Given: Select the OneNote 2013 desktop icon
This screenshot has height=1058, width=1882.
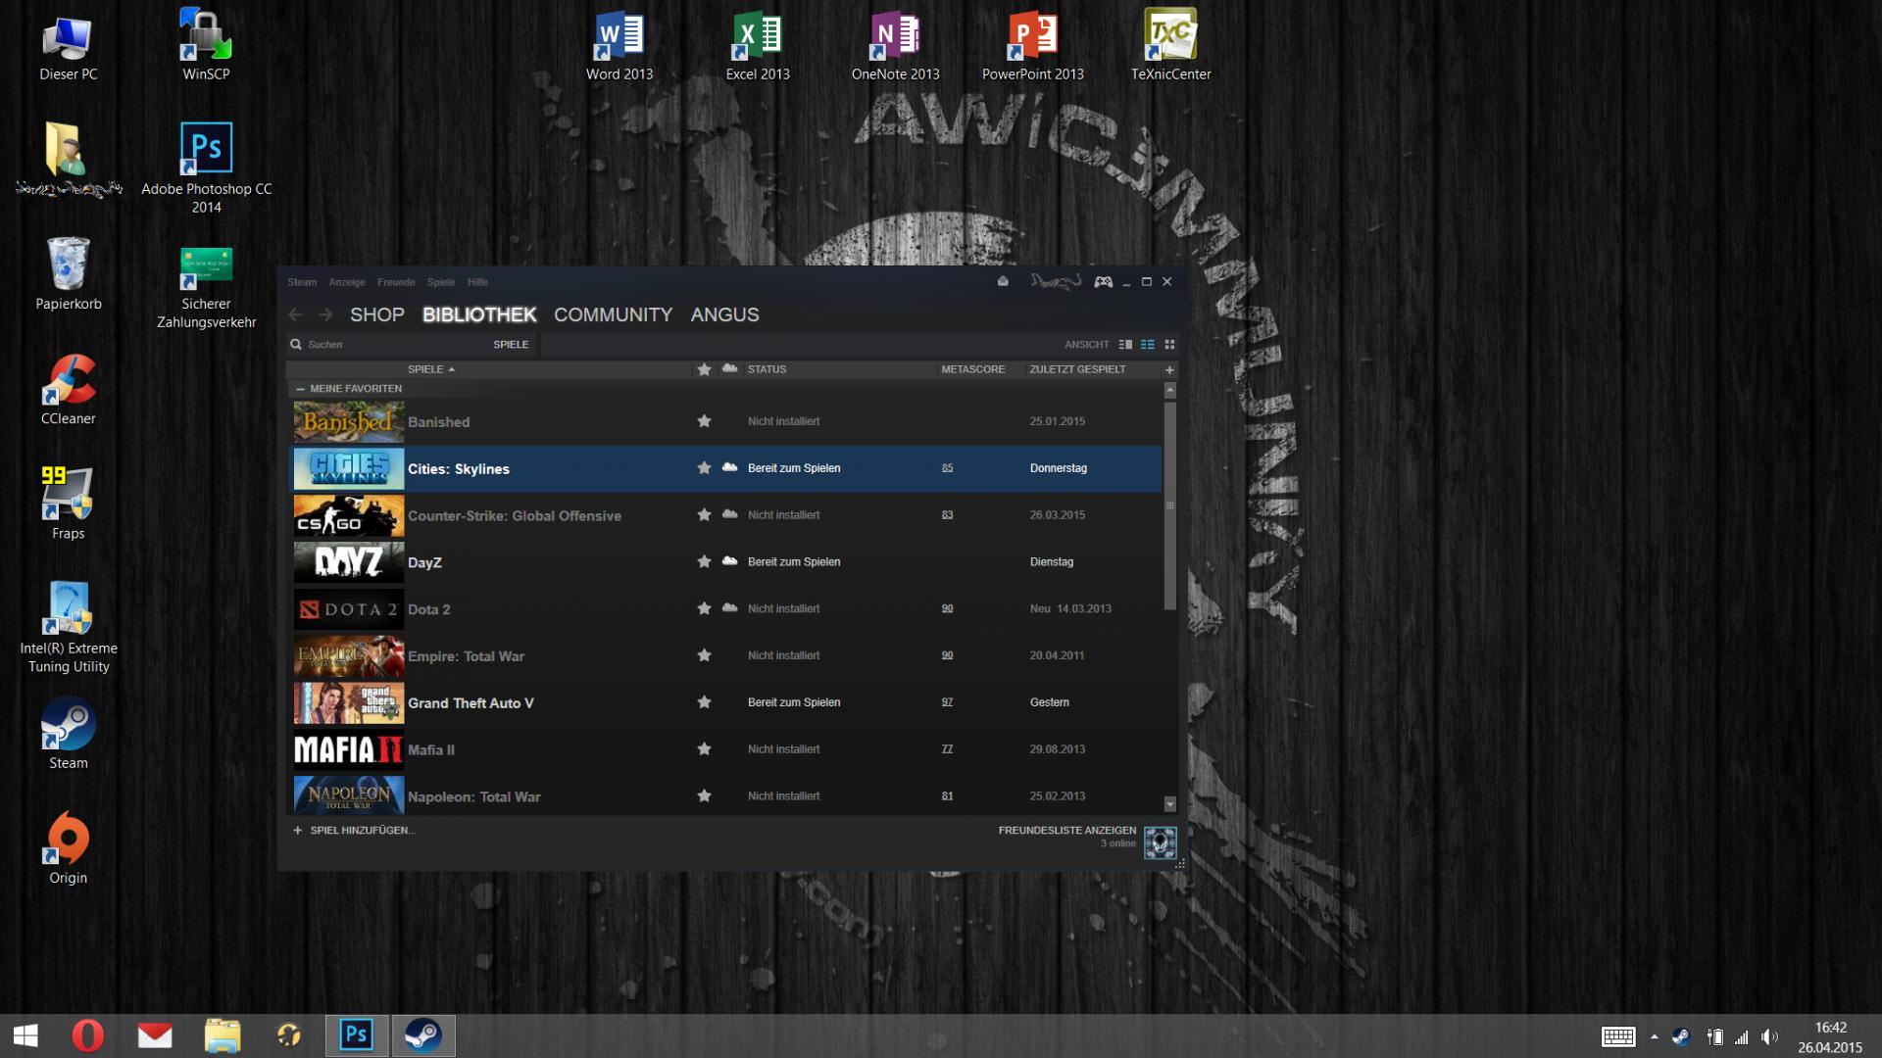Looking at the screenshot, I should pos(895,45).
